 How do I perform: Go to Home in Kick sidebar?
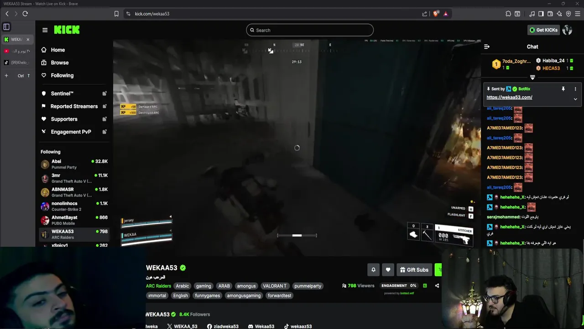[x=57, y=50]
